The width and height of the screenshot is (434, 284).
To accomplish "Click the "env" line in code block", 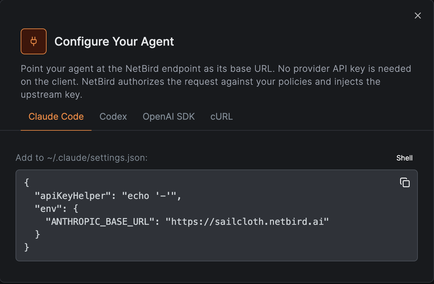I will click(x=57, y=209).
